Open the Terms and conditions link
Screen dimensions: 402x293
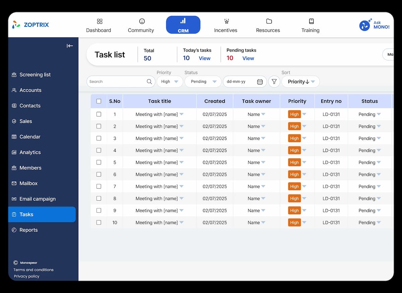33,270
